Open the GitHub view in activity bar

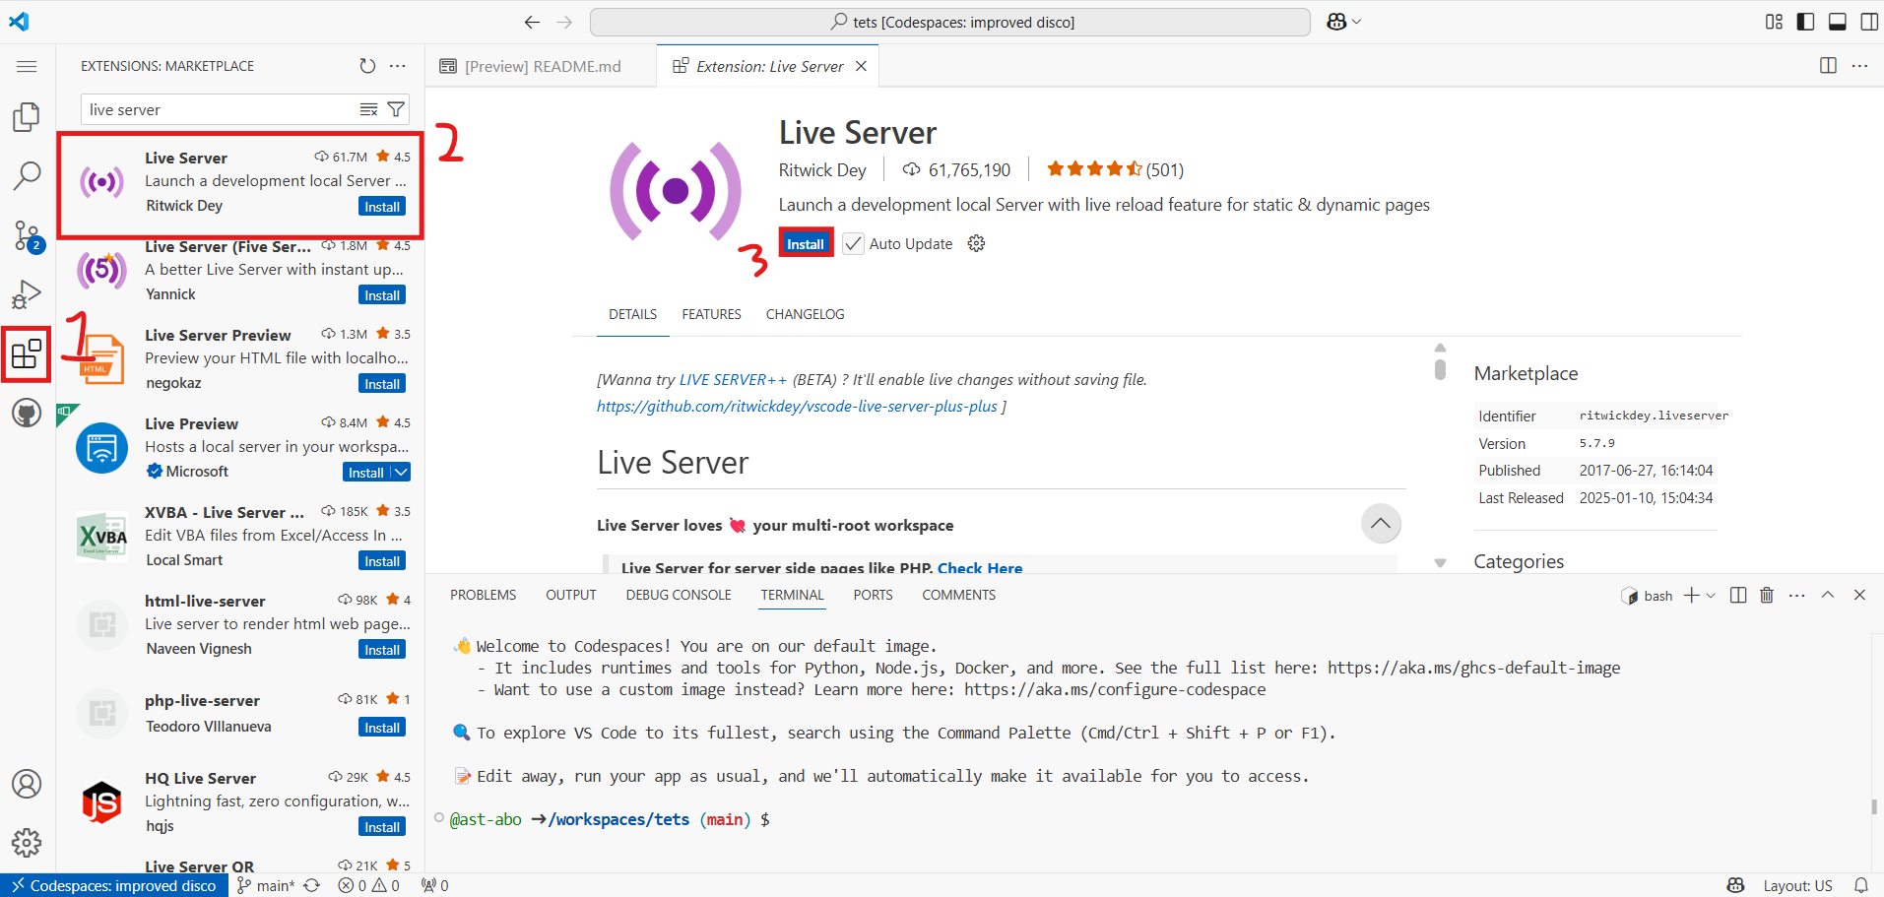pos(27,413)
